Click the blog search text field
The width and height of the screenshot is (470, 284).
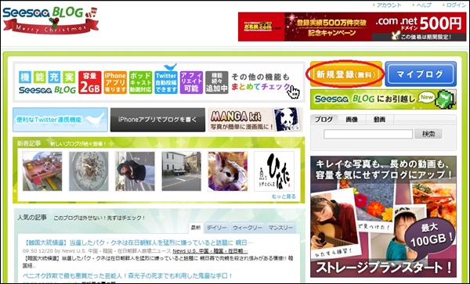368,134
